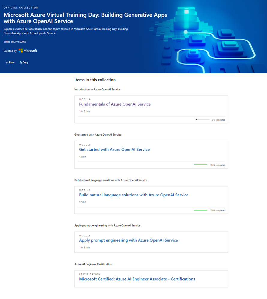Click 'OFFICIAL COLLECTION' label
This screenshot has height=299, width=267.
21,7
